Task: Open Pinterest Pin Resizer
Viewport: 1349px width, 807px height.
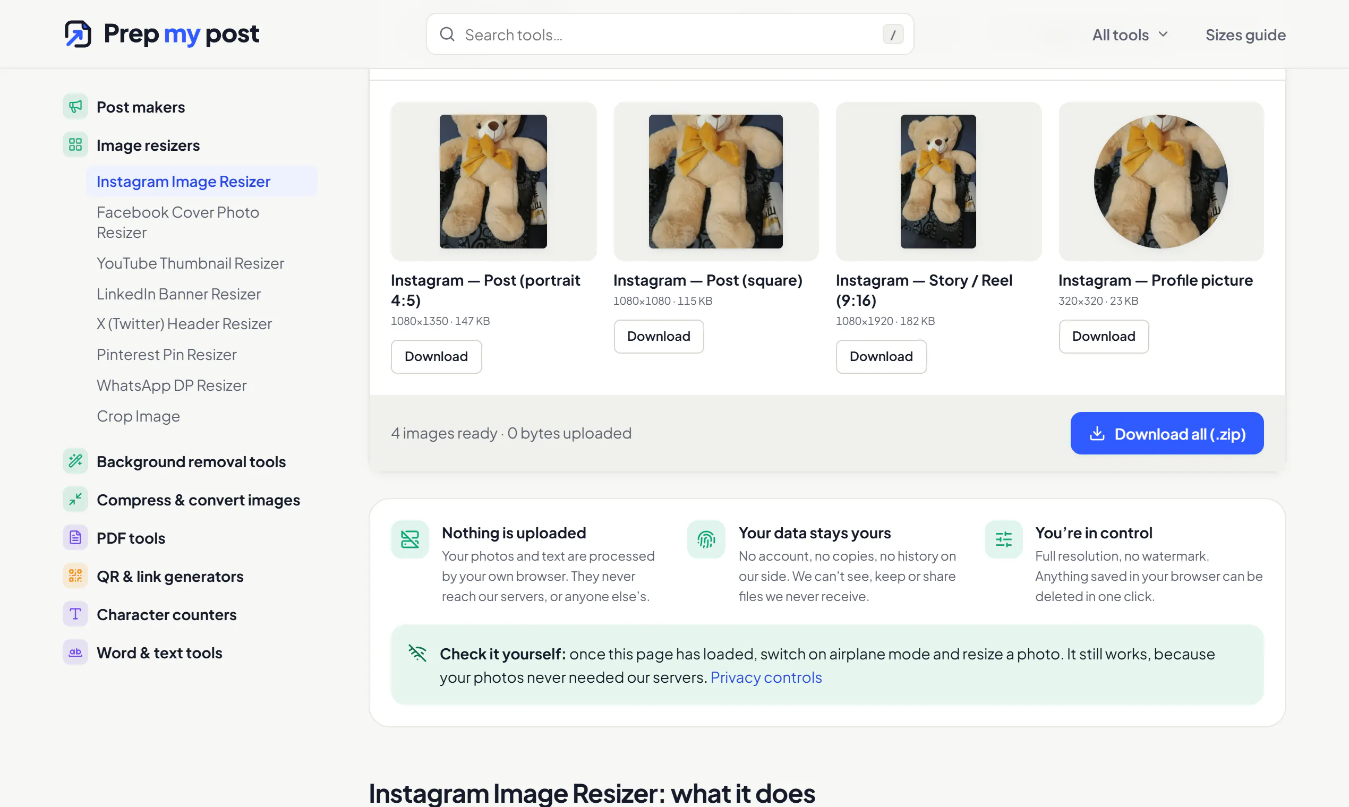Action: (x=166, y=354)
